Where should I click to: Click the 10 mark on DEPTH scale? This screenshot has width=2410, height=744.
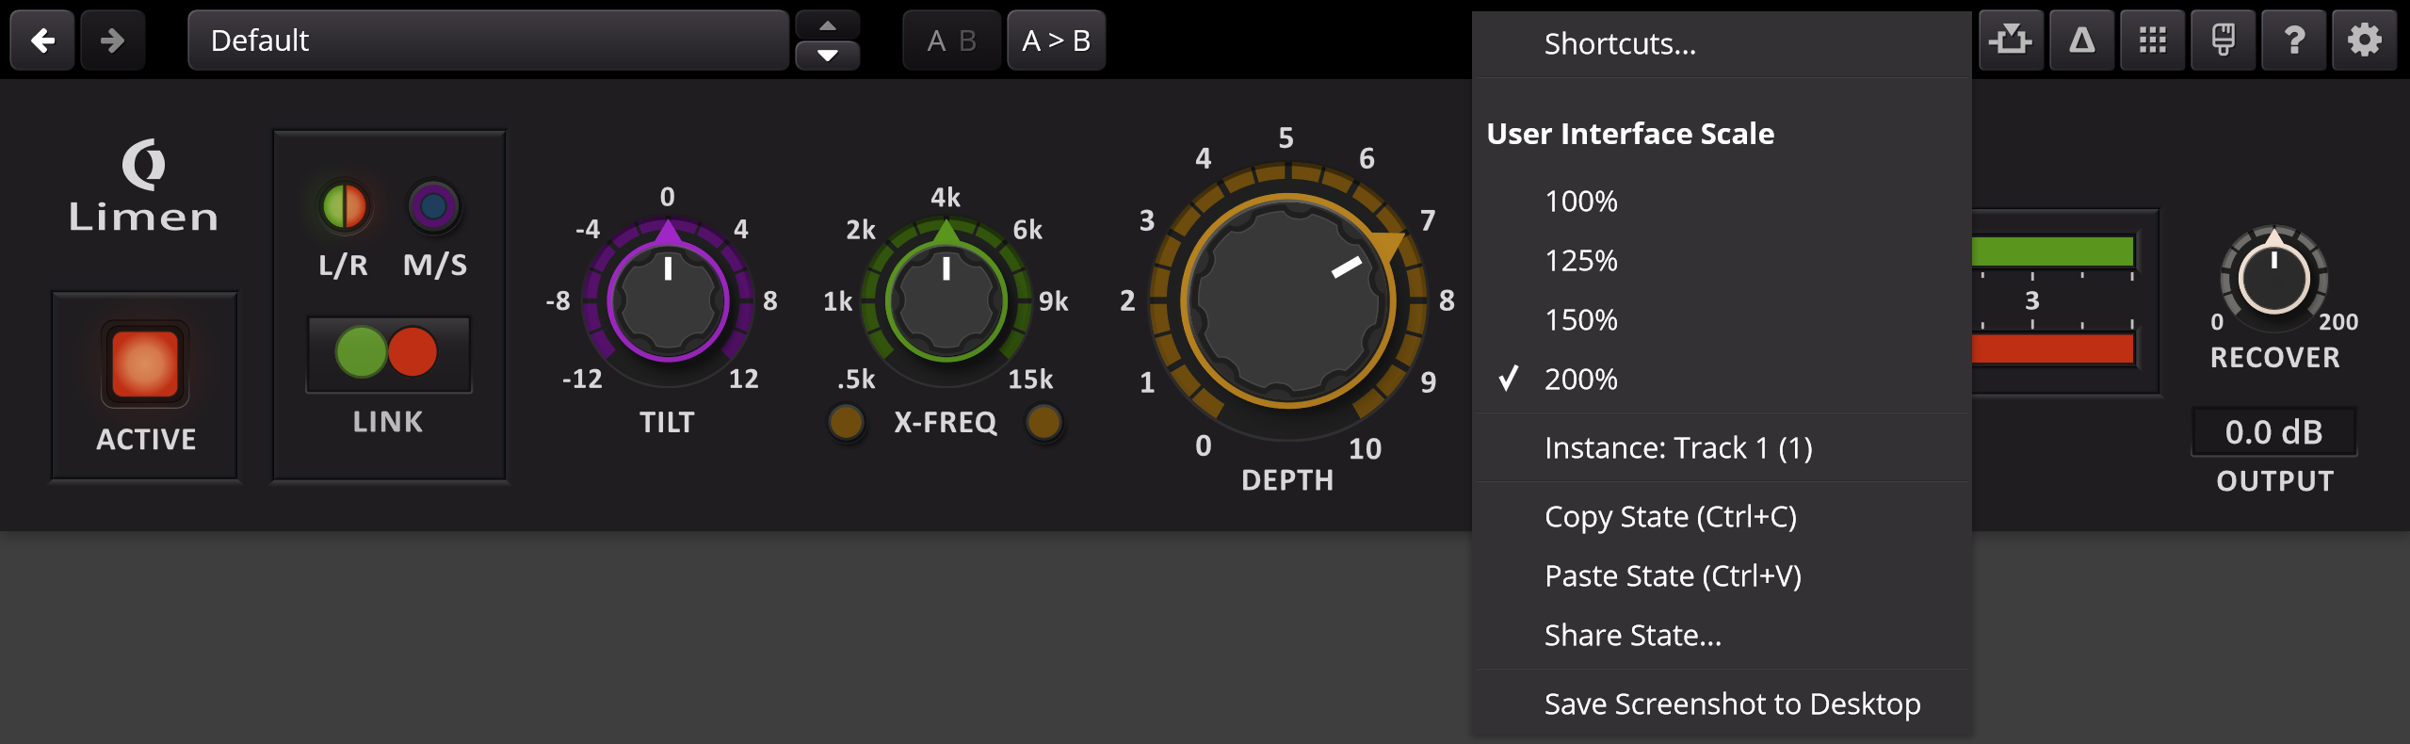[1365, 448]
